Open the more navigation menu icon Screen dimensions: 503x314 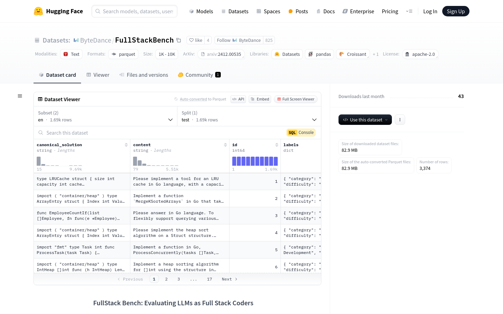pyautogui.click(x=409, y=11)
